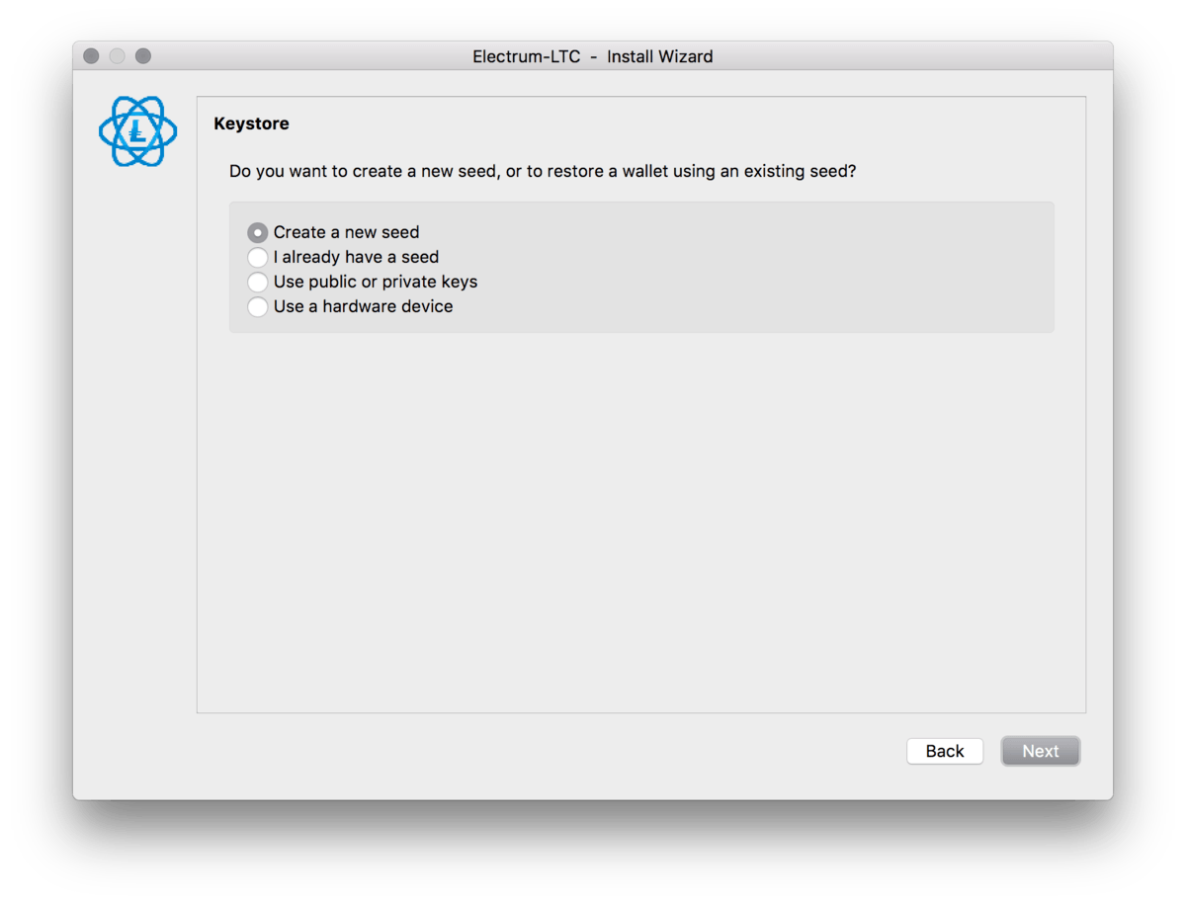Click the window zoom control
This screenshot has height=904, width=1186.
pyautogui.click(x=143, y=56)
